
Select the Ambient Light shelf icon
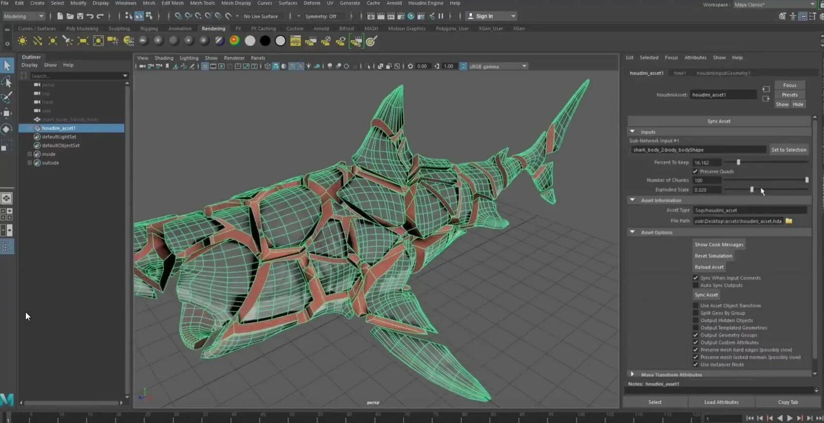coord(22,41)
